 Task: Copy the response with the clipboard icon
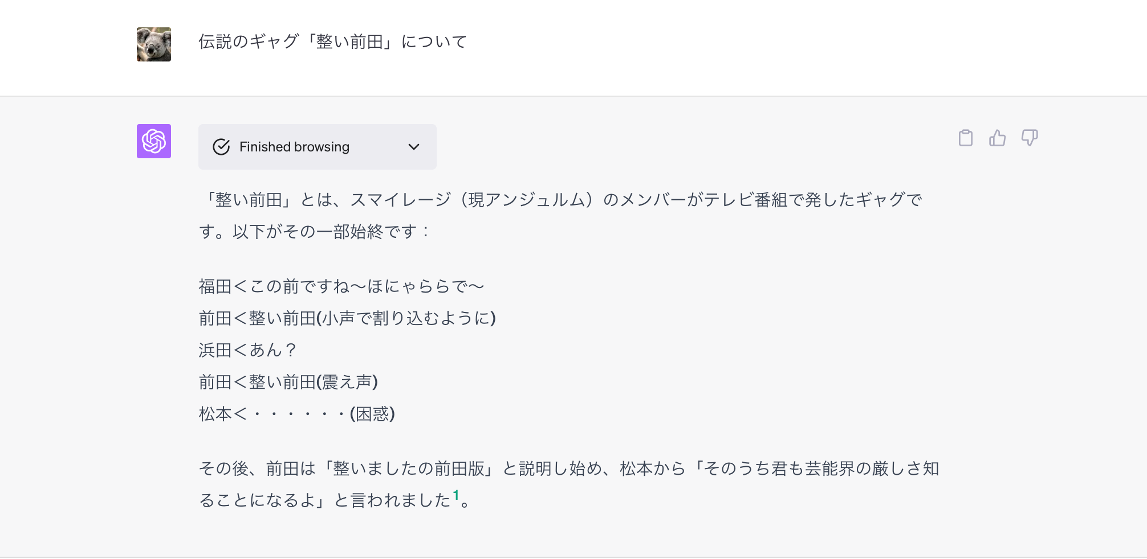pos(965,138)
